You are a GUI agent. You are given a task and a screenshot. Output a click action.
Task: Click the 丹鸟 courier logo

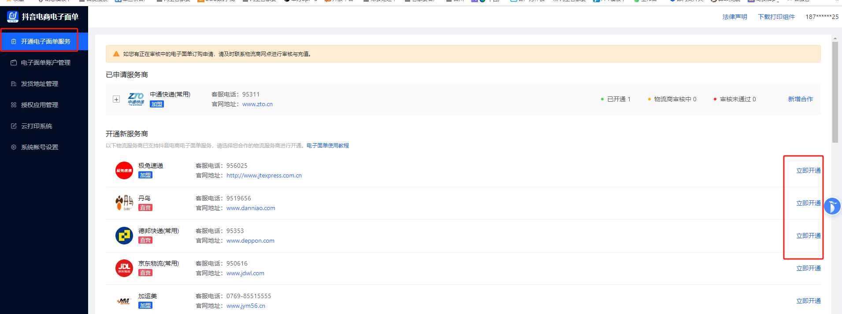(x=124, y=203)
